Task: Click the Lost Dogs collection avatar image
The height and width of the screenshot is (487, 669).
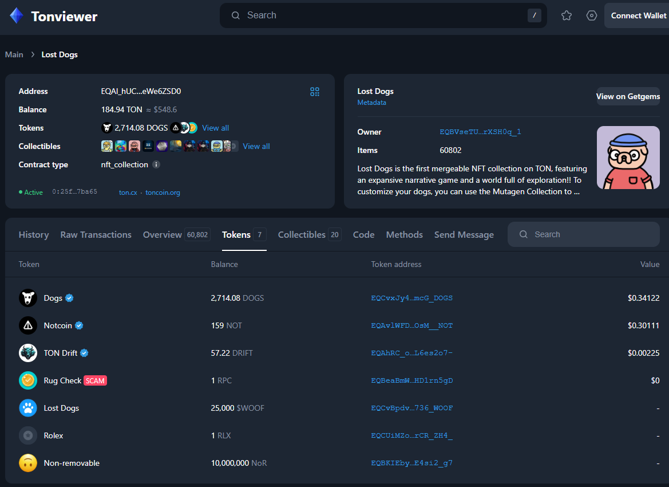Action: pyautogui.click(x=628, y=158)
